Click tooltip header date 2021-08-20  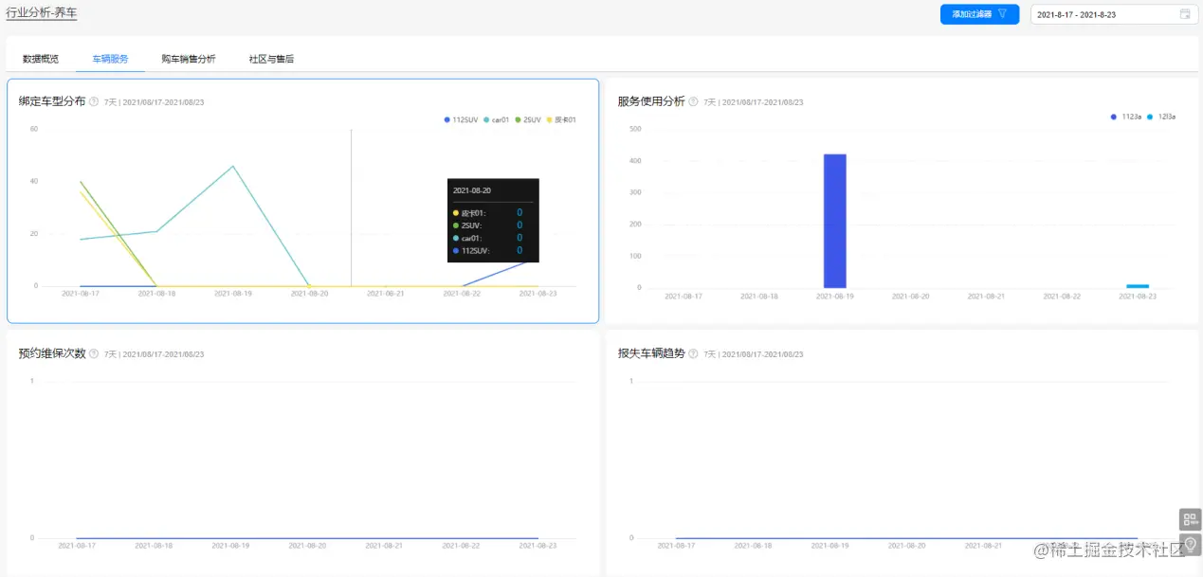coord(472,190)
